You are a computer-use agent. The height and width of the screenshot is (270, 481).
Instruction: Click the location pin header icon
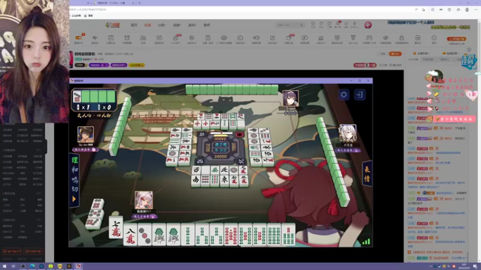(x=355, y=25)
